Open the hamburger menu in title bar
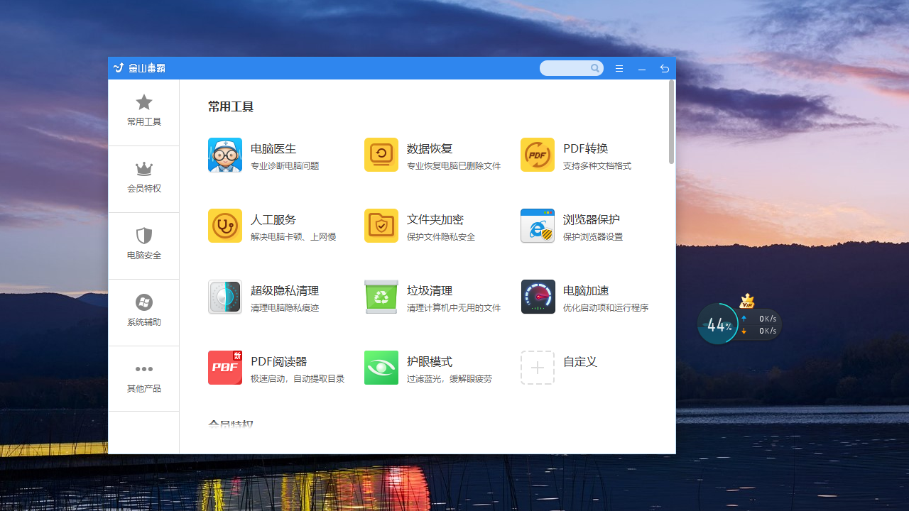909x511 pixels. 619,68
